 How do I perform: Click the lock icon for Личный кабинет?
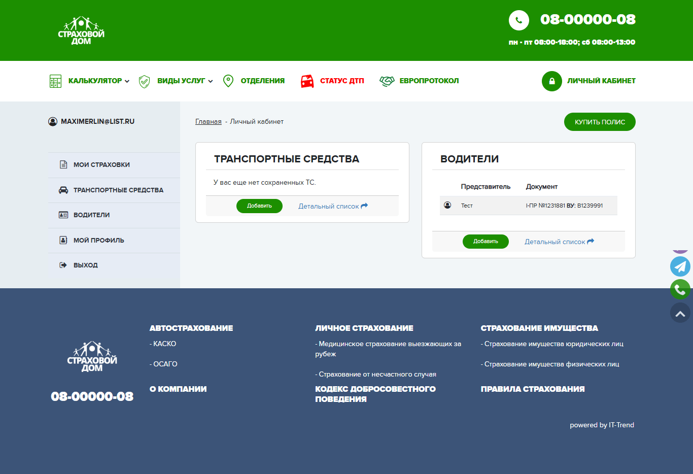coord(552,81)
